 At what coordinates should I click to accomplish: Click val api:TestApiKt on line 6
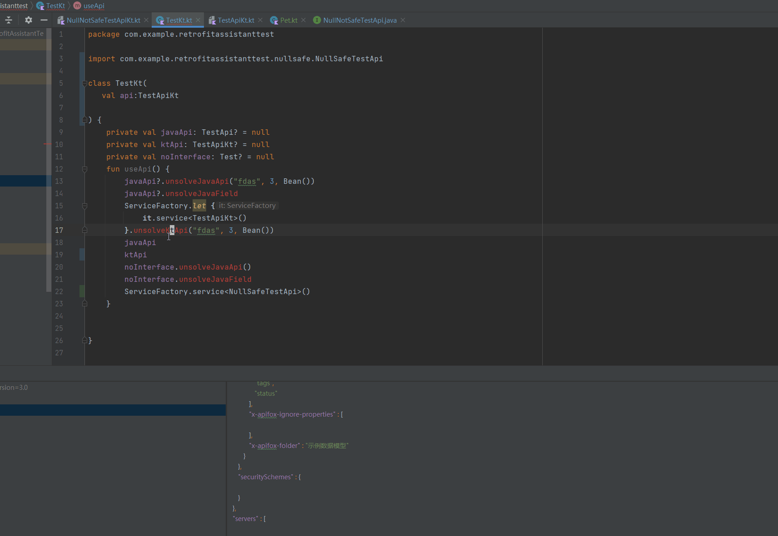point(140,96)
